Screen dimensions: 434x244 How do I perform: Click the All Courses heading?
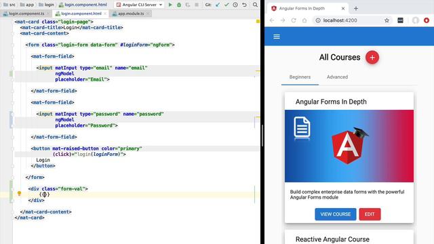point(340,58)
